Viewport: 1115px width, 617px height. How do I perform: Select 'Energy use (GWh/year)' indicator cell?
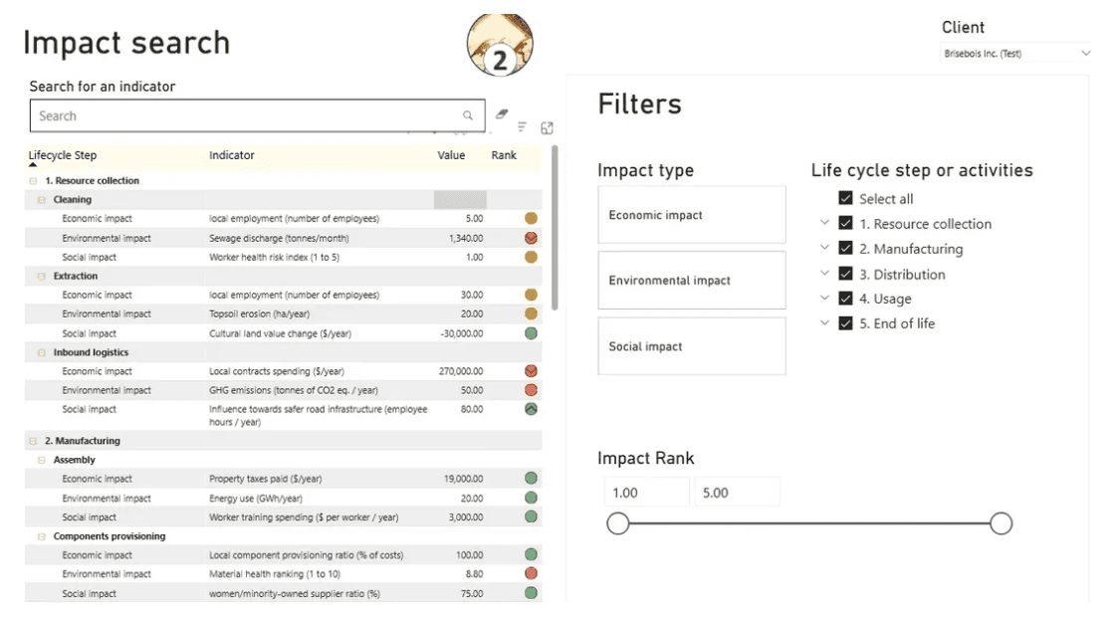[x=255, y=499]
